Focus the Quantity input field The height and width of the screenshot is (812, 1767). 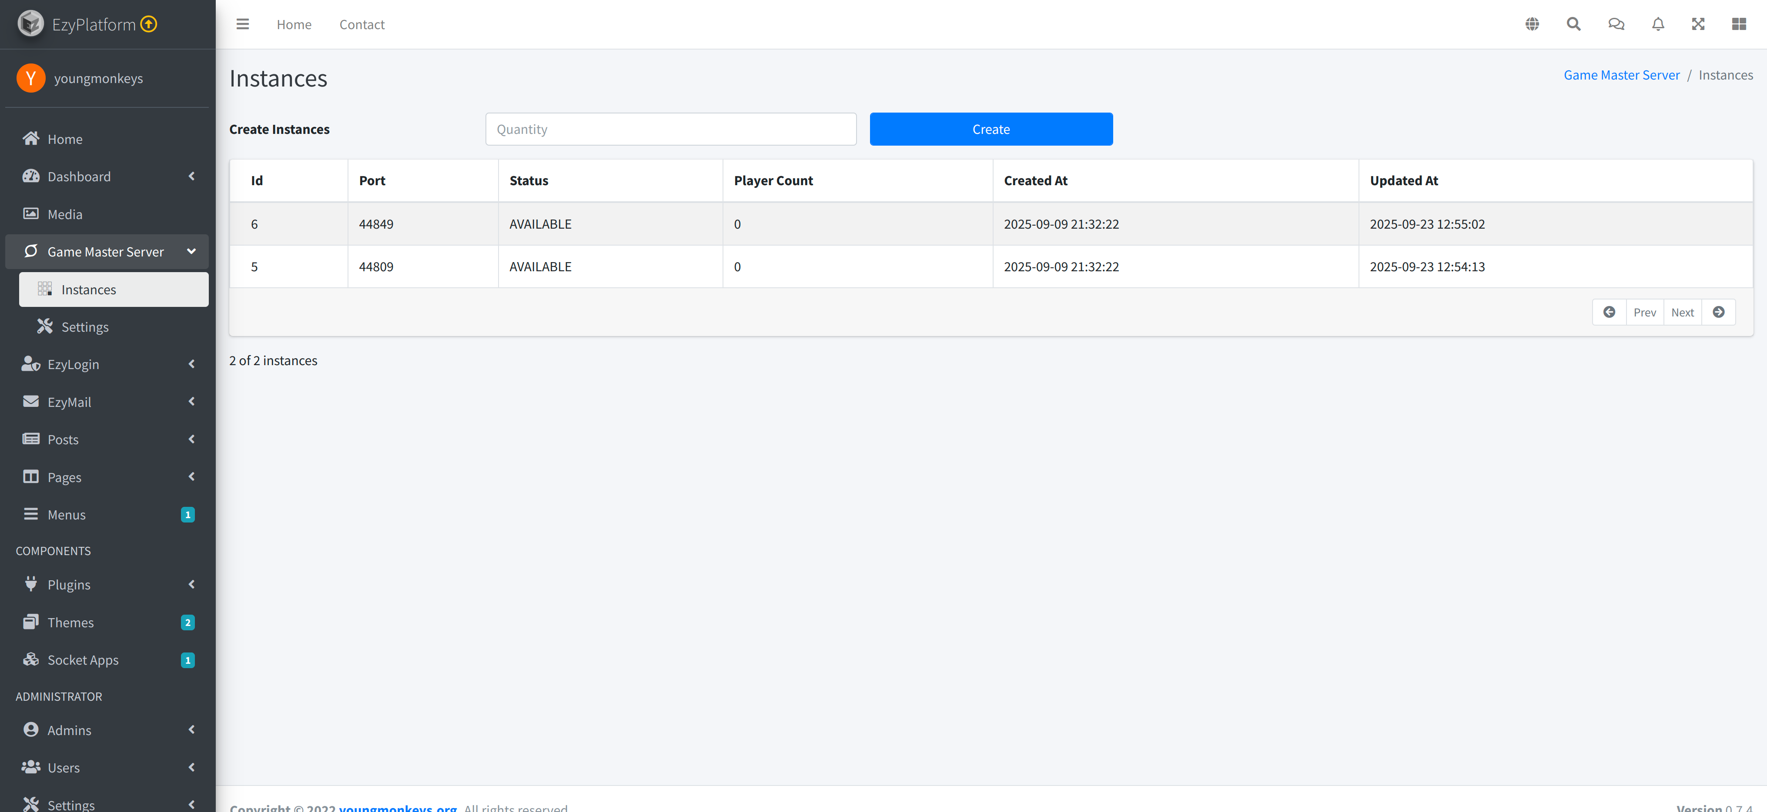(x=670, y=129)
